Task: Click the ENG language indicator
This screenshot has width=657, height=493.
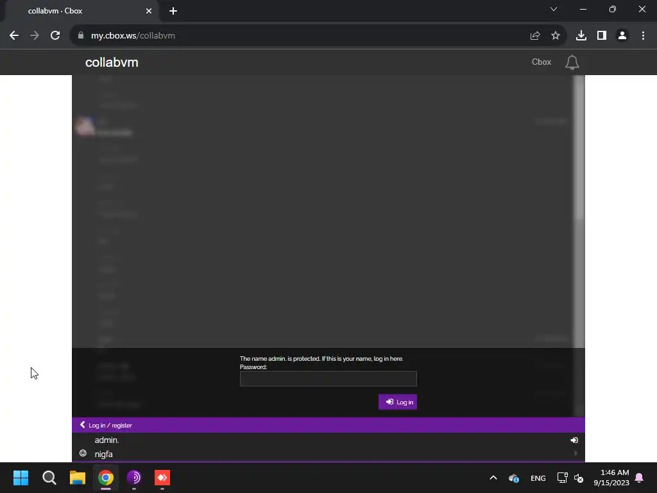Action: (x=538, y=478)
